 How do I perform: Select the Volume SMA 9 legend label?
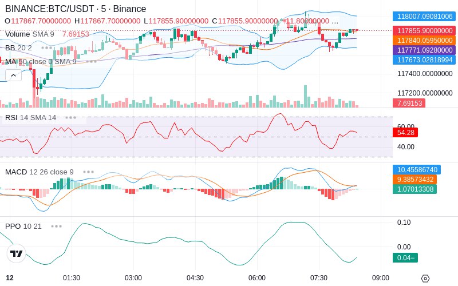[x=30, y=34]
